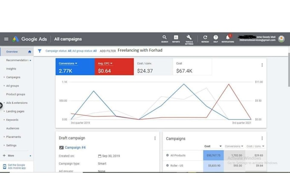Click Campaign status: All filter
Image resolution: width=290 pixels, height=196 pixels.
tap(58, 51)
